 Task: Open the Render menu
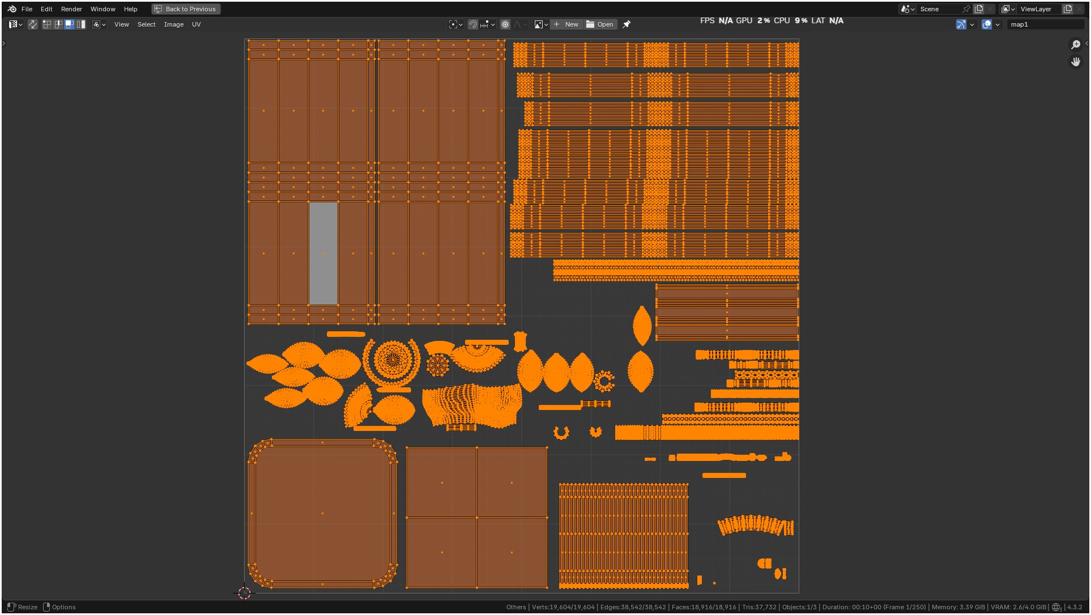(x=71, y=9)
